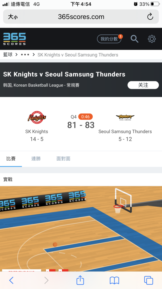Open Safari bookmarks book icon

[114, 281]
